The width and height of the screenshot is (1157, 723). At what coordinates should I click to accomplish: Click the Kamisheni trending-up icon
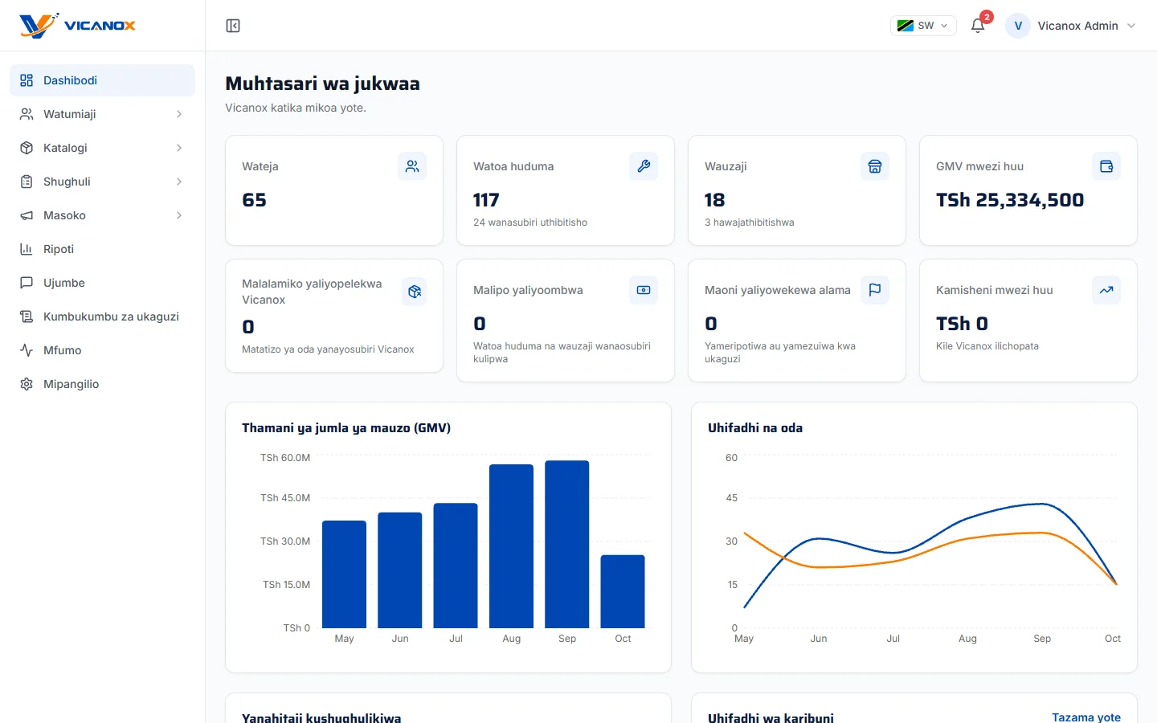pos(1106,290)
